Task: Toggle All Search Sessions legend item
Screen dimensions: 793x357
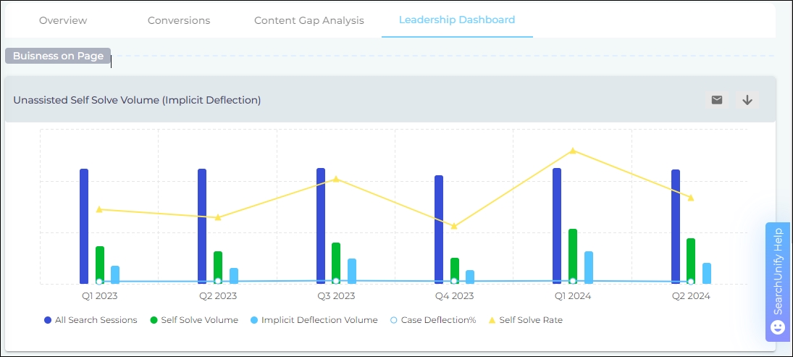Action: click(x=91, y=320)
